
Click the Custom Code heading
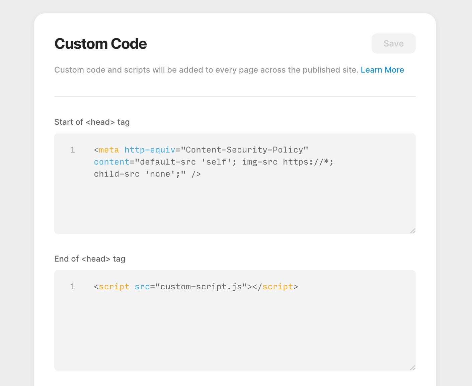100,44
